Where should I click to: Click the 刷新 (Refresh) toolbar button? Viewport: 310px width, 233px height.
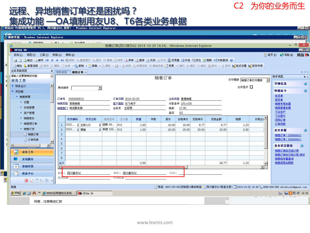207,60
